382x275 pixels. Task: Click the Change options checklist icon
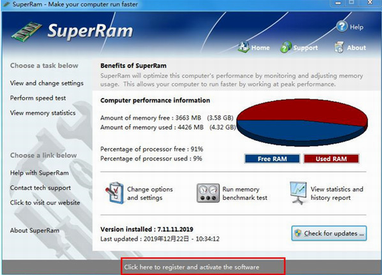pos(115,193)
